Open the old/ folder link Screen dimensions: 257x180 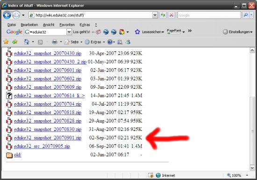tap(18, 155)
